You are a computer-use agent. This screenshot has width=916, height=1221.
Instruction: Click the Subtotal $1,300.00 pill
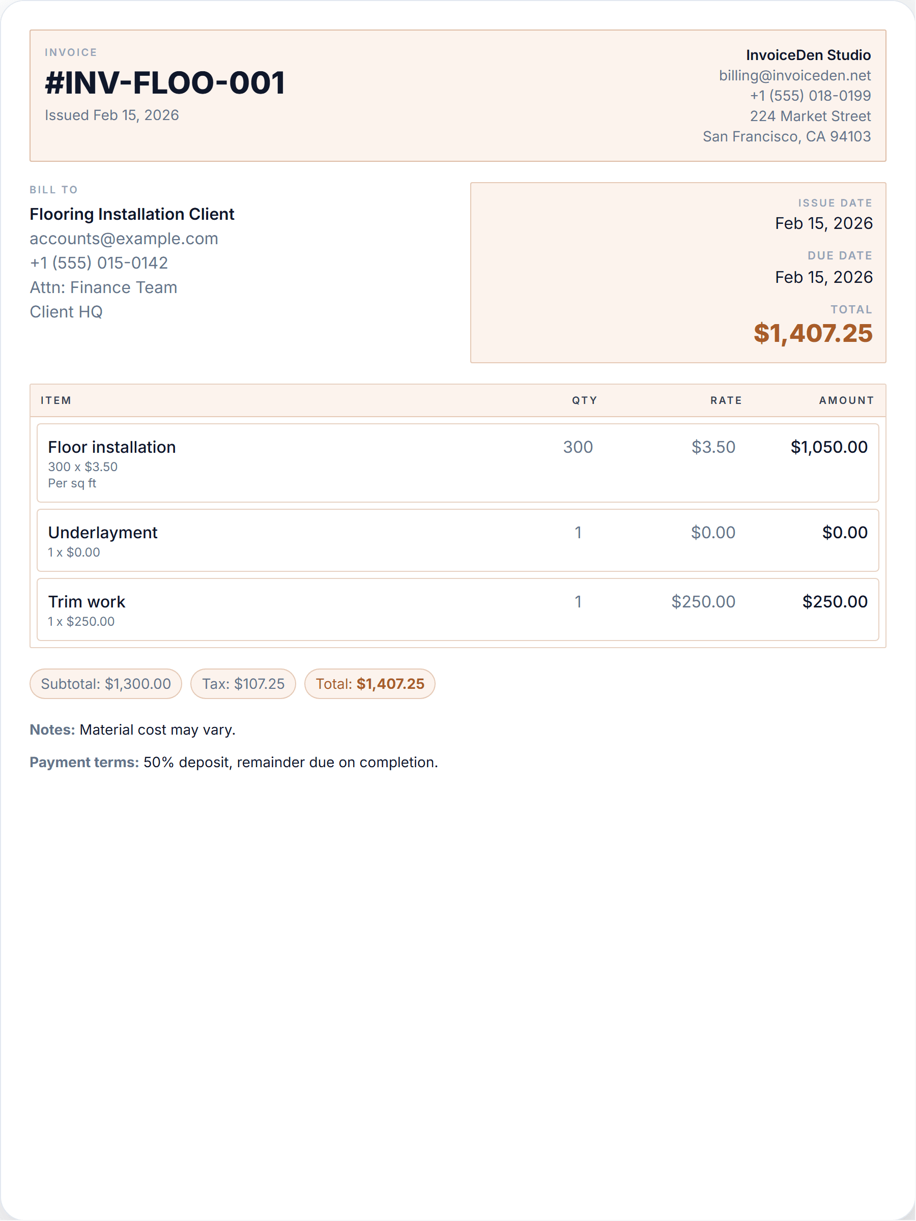[x=105, y=684]
